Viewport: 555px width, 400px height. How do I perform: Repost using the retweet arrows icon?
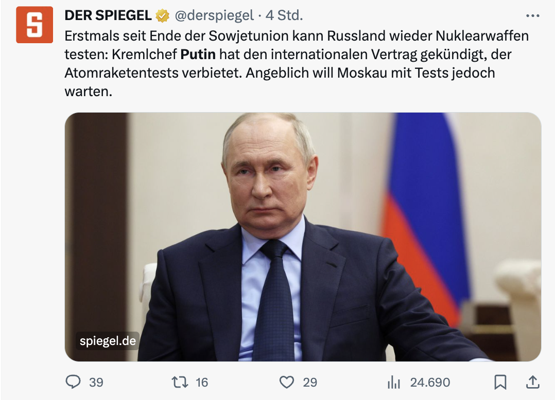[x=181, y=382]
